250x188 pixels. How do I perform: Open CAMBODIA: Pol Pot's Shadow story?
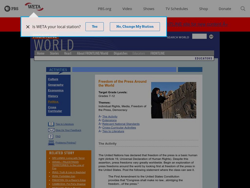69,184
